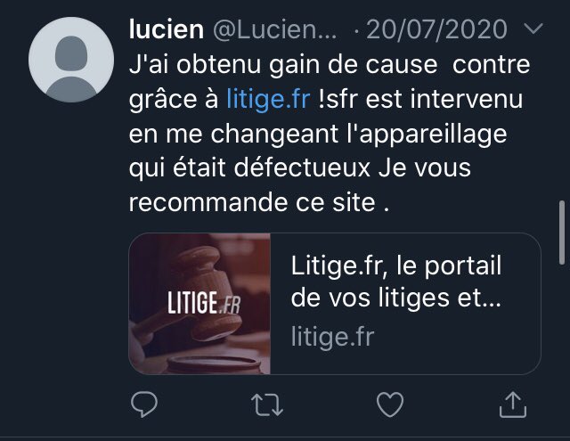
Task: Open the blue litige.fr link in the tweet text
Action: pos(268,99)
